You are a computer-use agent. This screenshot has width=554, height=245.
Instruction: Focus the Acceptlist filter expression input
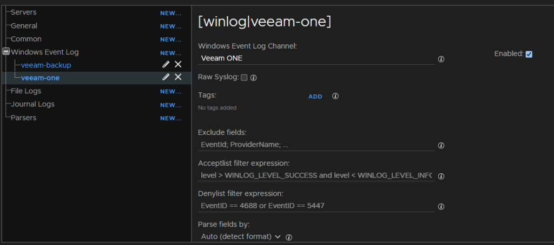316,175
